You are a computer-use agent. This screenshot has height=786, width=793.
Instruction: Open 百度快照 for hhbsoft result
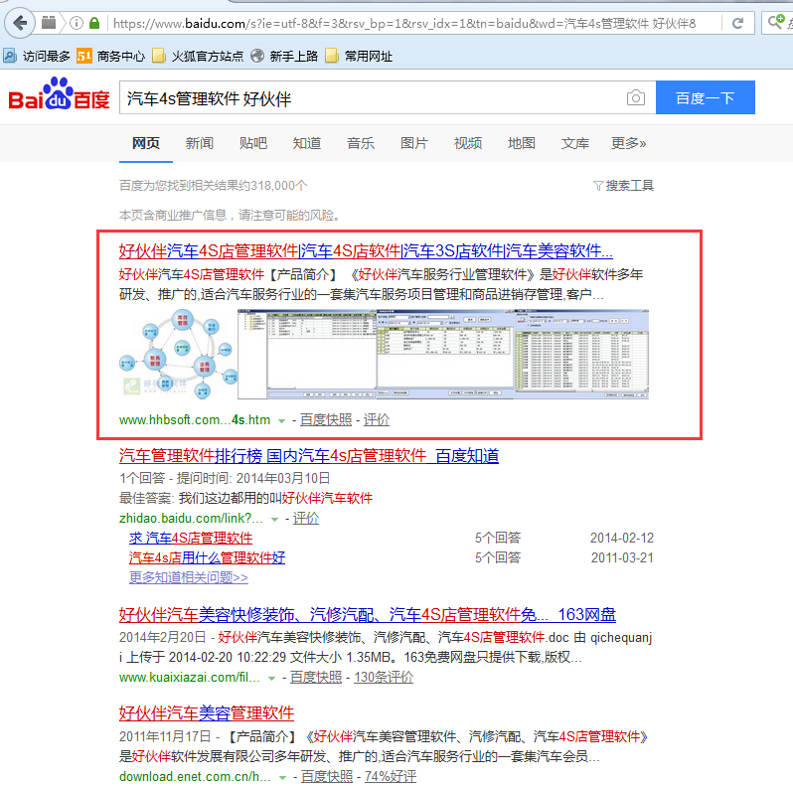coord(326,419)
